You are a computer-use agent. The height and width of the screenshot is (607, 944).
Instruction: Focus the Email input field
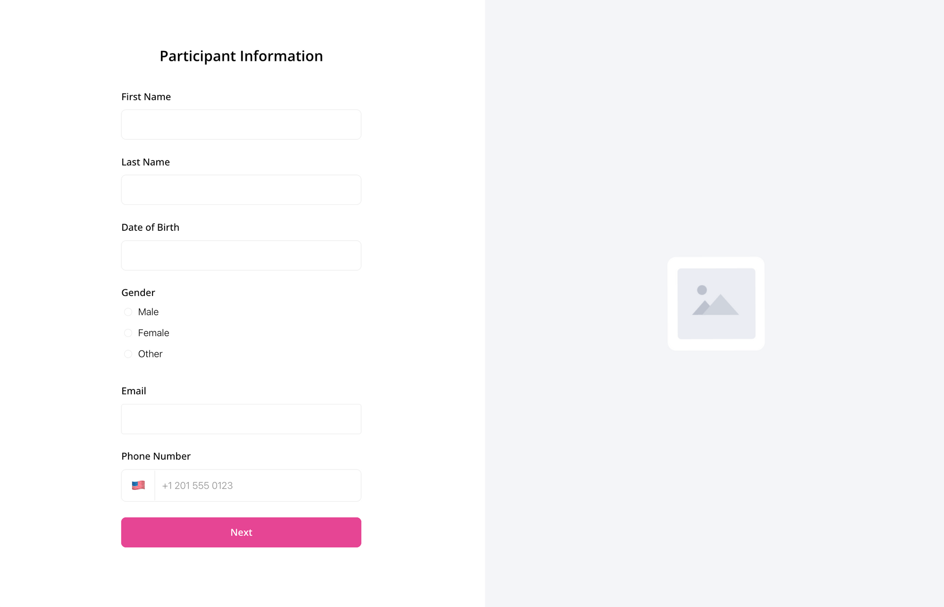pos(241,419)
